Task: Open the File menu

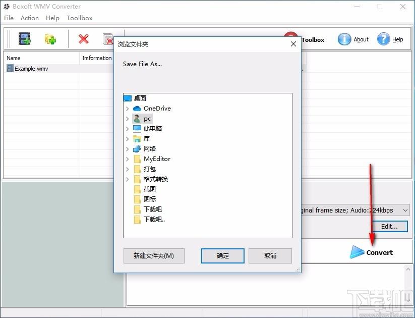Action: [9, 18]
